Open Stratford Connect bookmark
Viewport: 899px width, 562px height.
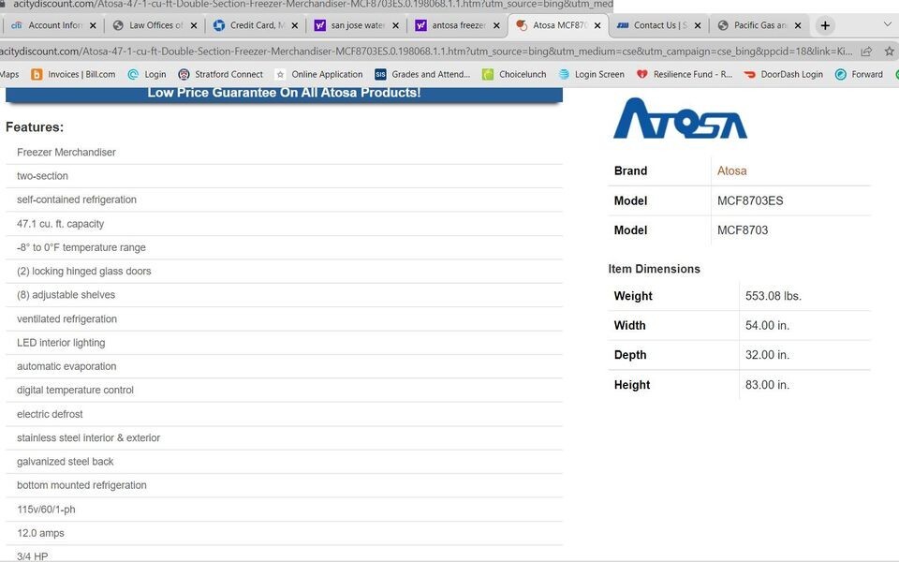221,74
